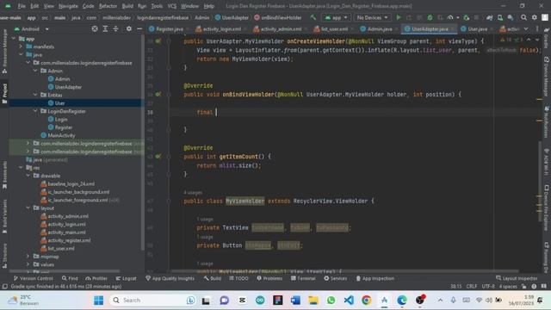Click the override gutter icon beside onBindViewHolder
Screen dimensions: 551x310
[158, 94]
